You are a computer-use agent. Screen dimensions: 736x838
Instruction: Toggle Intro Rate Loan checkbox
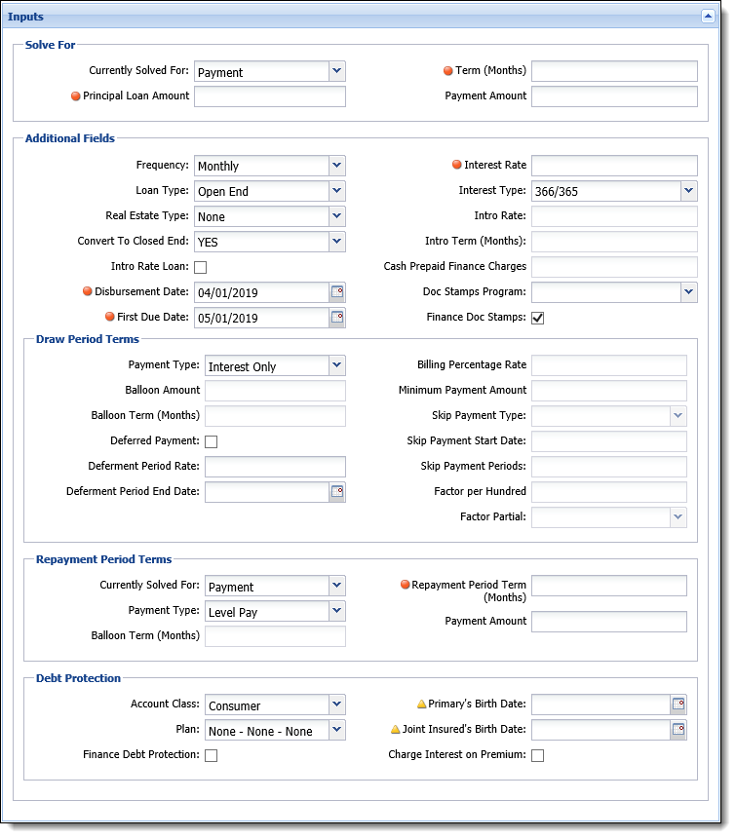pyautogui.click(x=201, y=267)
